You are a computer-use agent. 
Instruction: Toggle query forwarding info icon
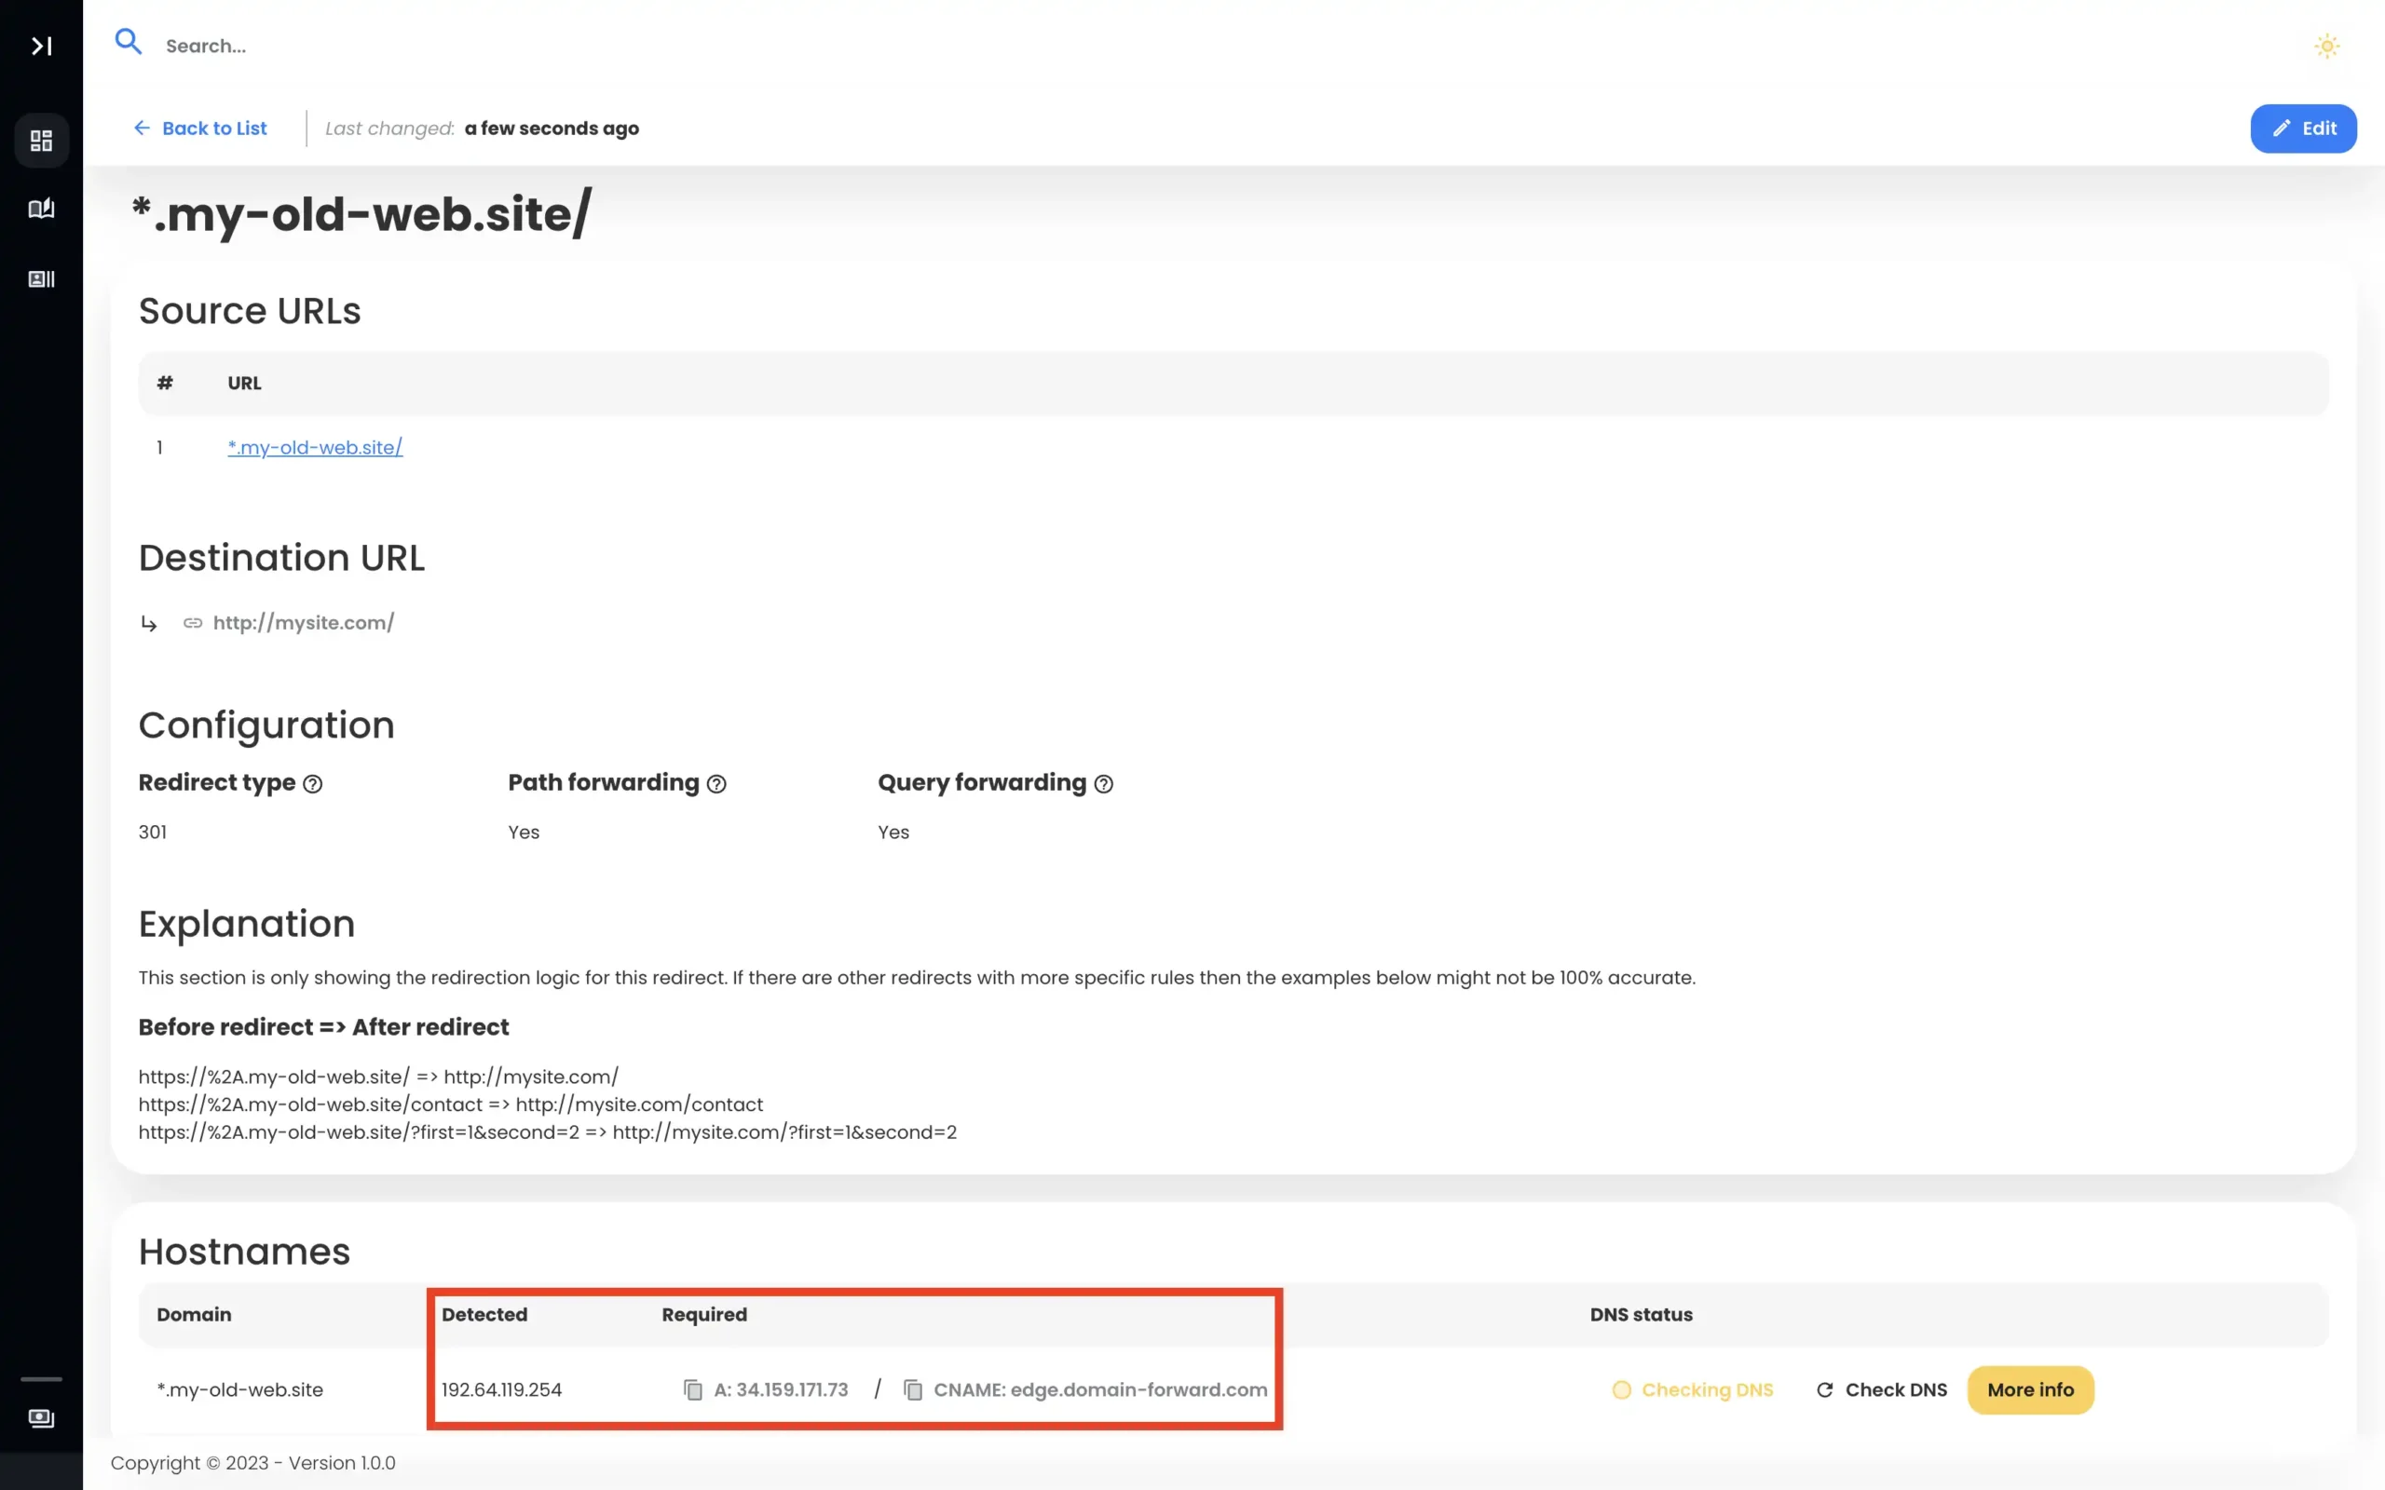click(x=1104, y=784)
